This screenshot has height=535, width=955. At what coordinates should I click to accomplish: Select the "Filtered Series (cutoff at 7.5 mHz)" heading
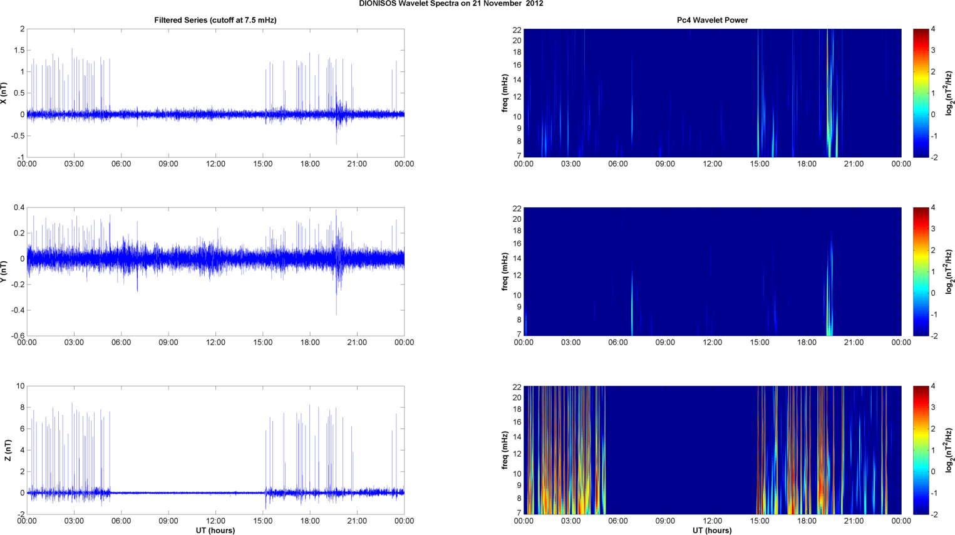[215, 20]
